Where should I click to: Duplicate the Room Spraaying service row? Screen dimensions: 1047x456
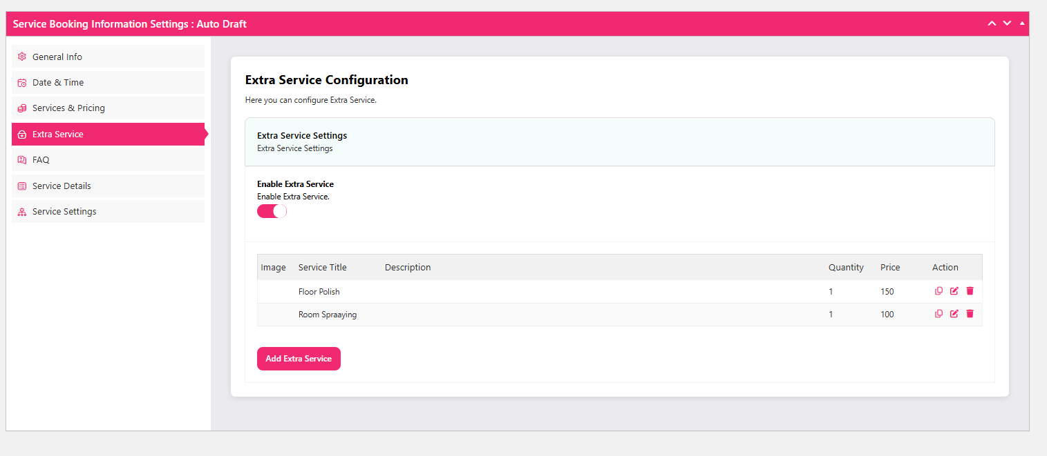[938, 314]
